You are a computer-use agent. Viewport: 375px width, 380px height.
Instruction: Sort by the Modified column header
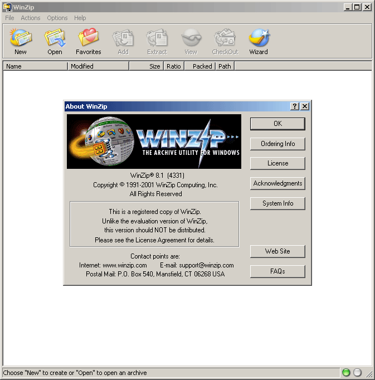99,66
